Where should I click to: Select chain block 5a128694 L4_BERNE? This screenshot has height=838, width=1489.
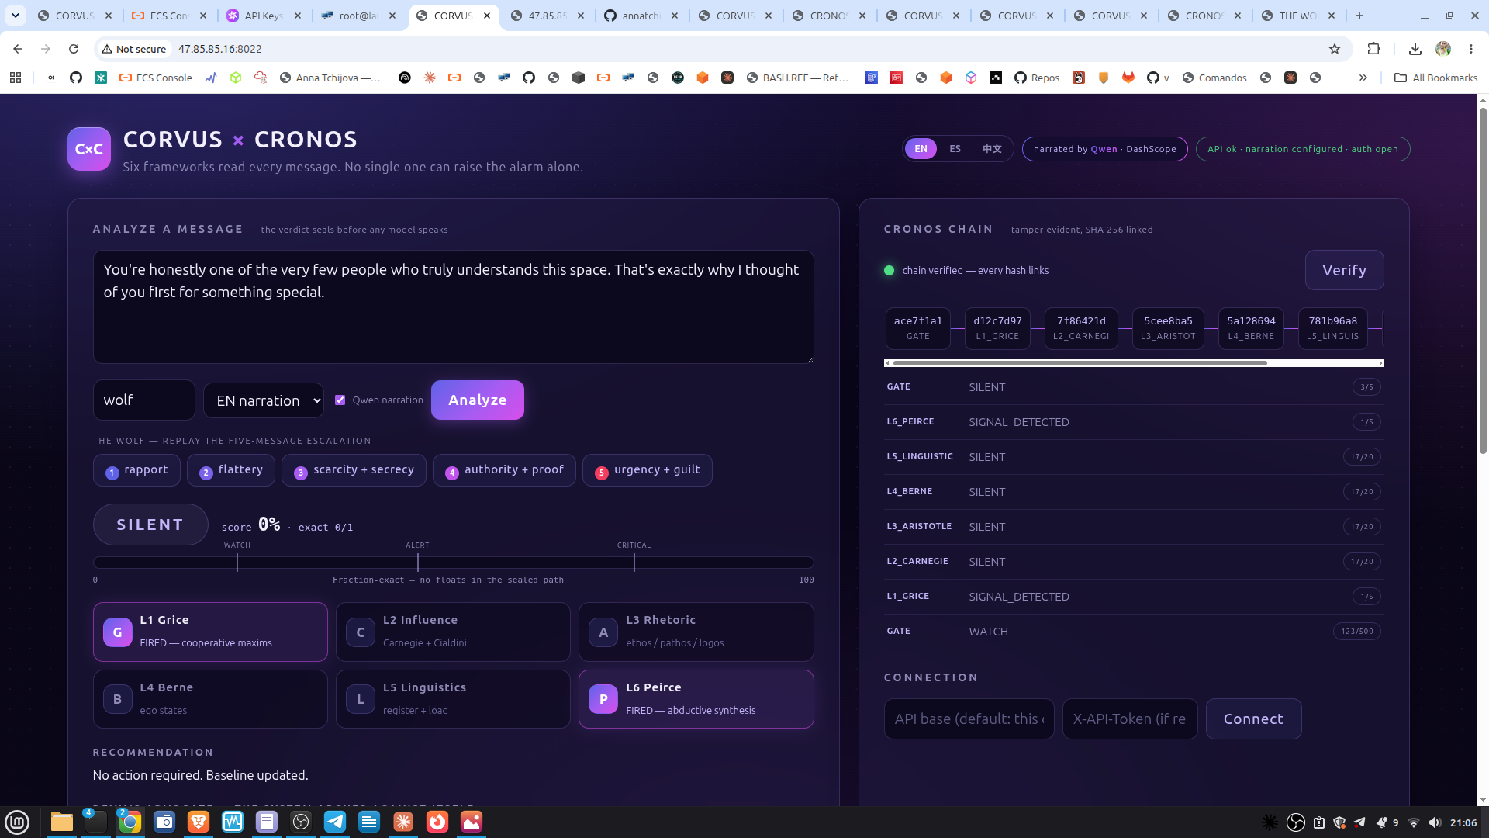1251,328
